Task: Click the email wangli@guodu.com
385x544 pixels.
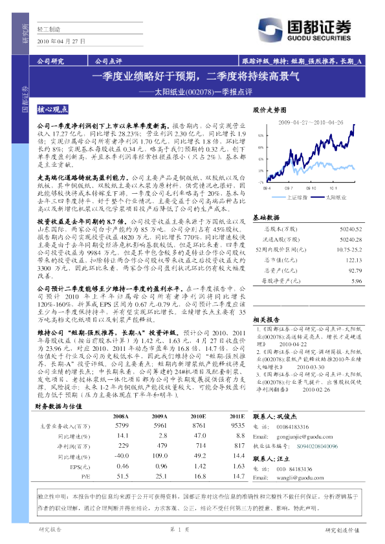Action: tap(300, 477)
